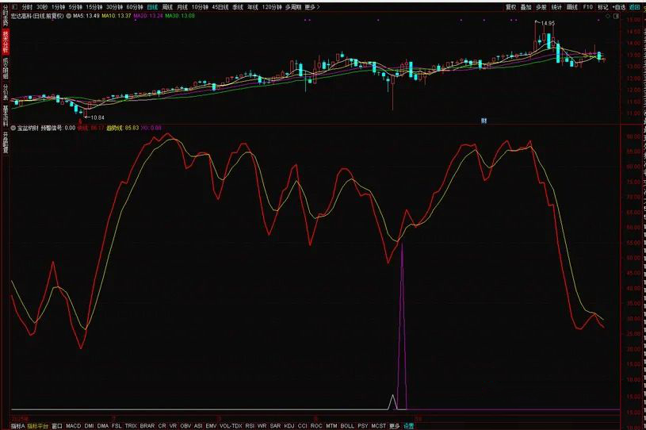Select the 年线 yearly period
The width and height of the screenshot is (646, 430).
253,7
